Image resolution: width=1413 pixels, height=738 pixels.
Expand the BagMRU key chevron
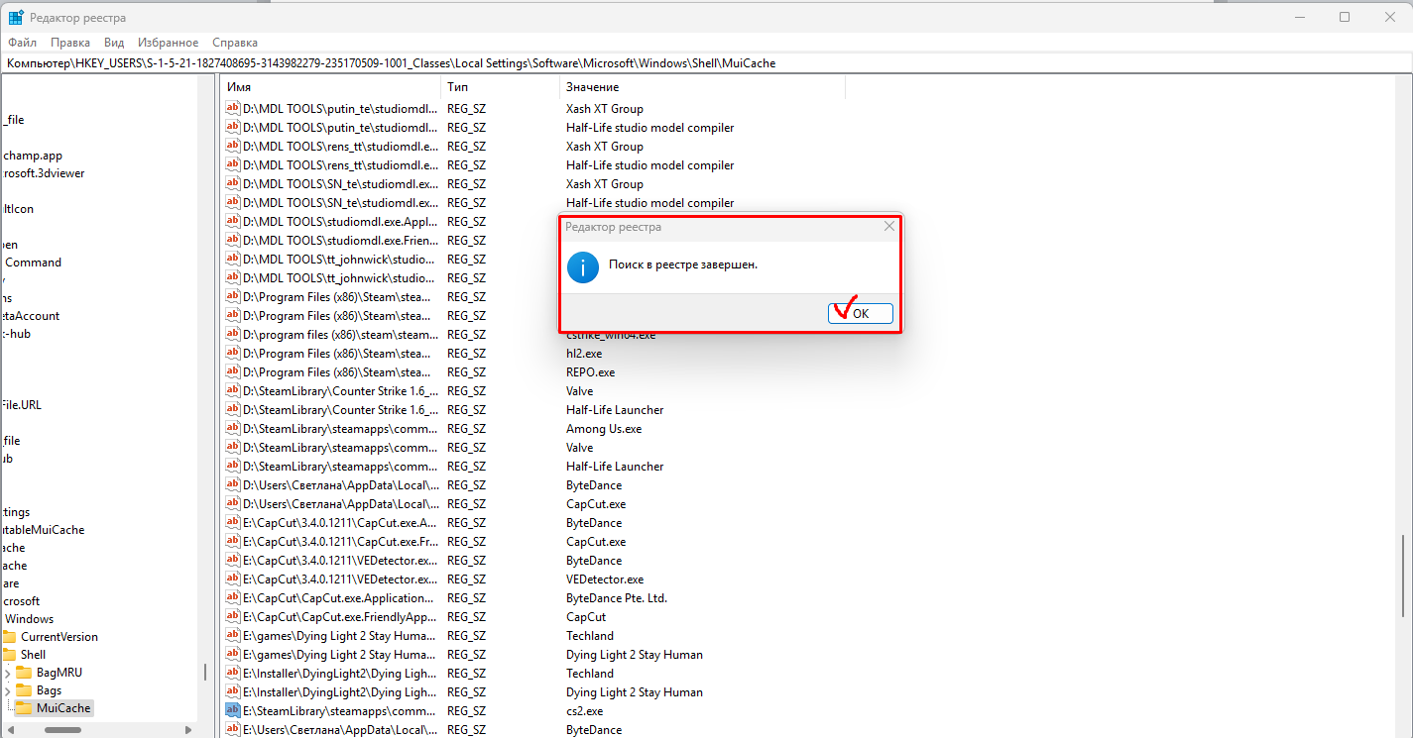7,673
